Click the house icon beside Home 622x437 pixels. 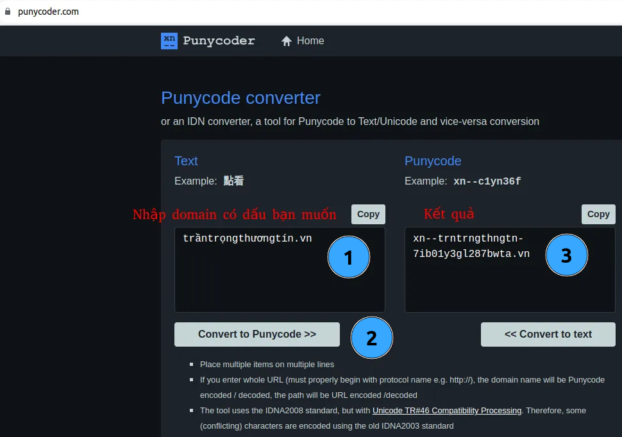tap(287, 41)
